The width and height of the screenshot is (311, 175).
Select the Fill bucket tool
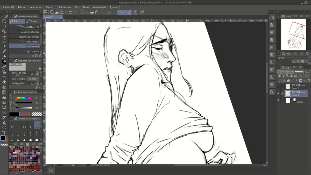[4, 97]
